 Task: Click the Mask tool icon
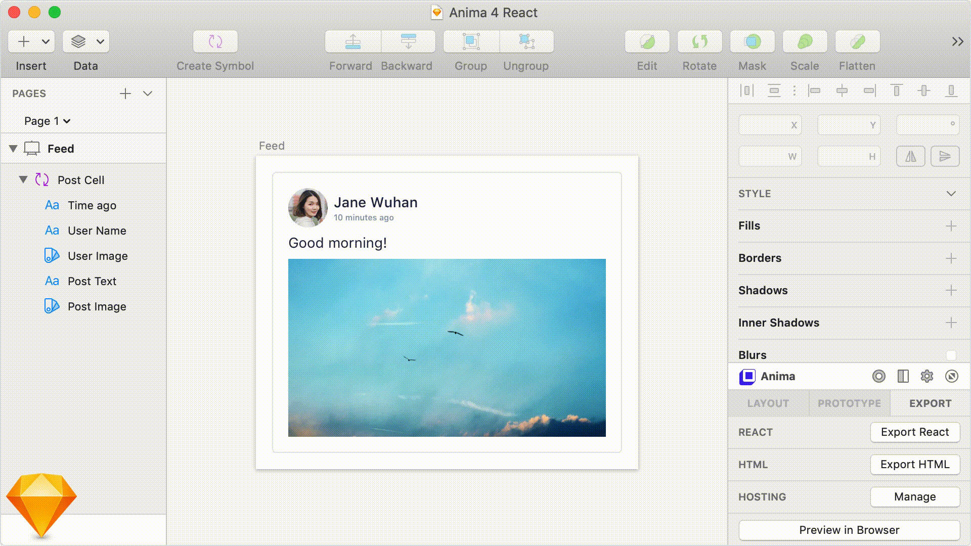coord(752,41)
